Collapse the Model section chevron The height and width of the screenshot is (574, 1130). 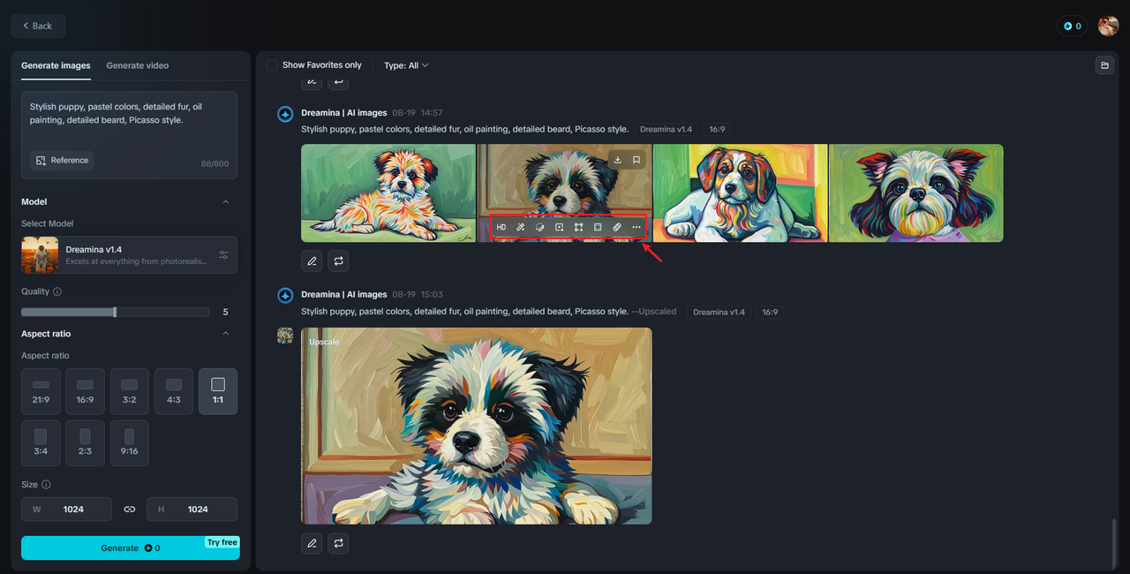(225, 202)
